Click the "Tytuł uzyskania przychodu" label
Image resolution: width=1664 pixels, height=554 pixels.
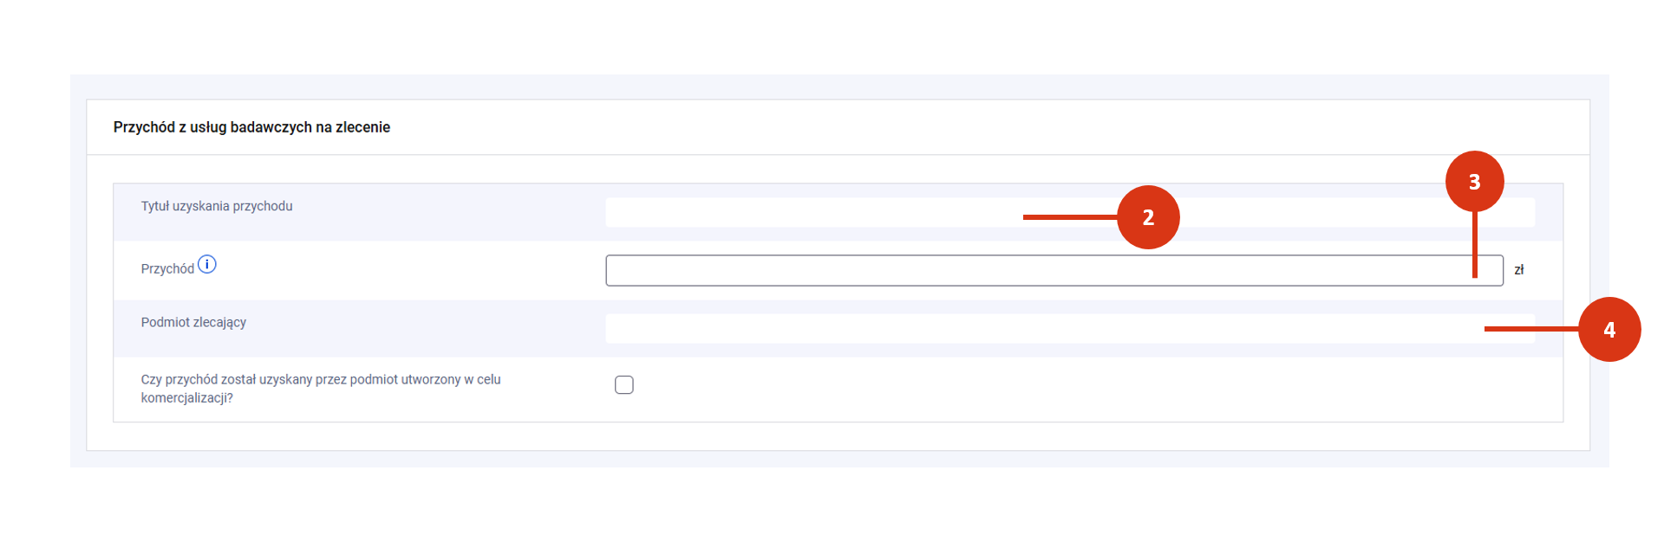217,206
